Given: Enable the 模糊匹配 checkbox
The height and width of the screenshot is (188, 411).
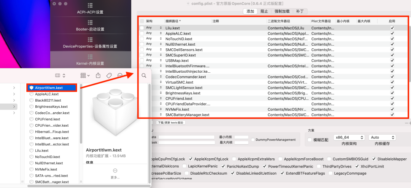Looking at the screenshot, I should pos(310,140).
